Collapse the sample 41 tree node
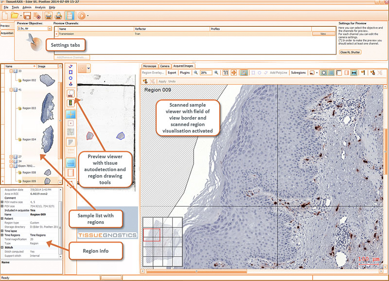The width and height of the screenshot is (389, 281). [10, 90]
